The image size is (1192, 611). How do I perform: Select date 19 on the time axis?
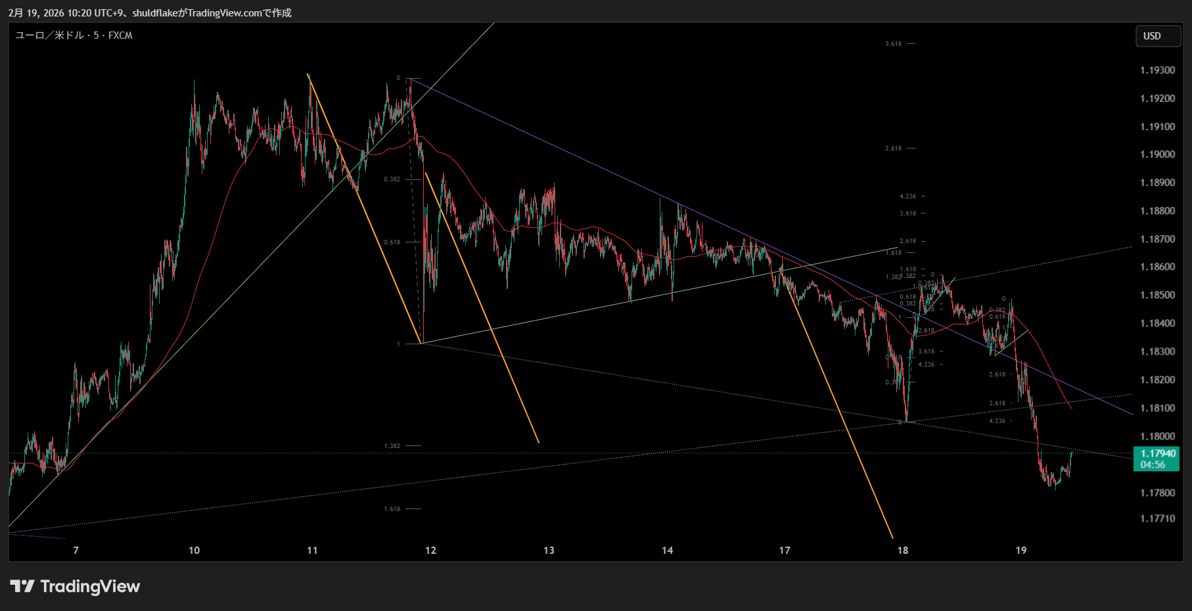coord(1020,551)
